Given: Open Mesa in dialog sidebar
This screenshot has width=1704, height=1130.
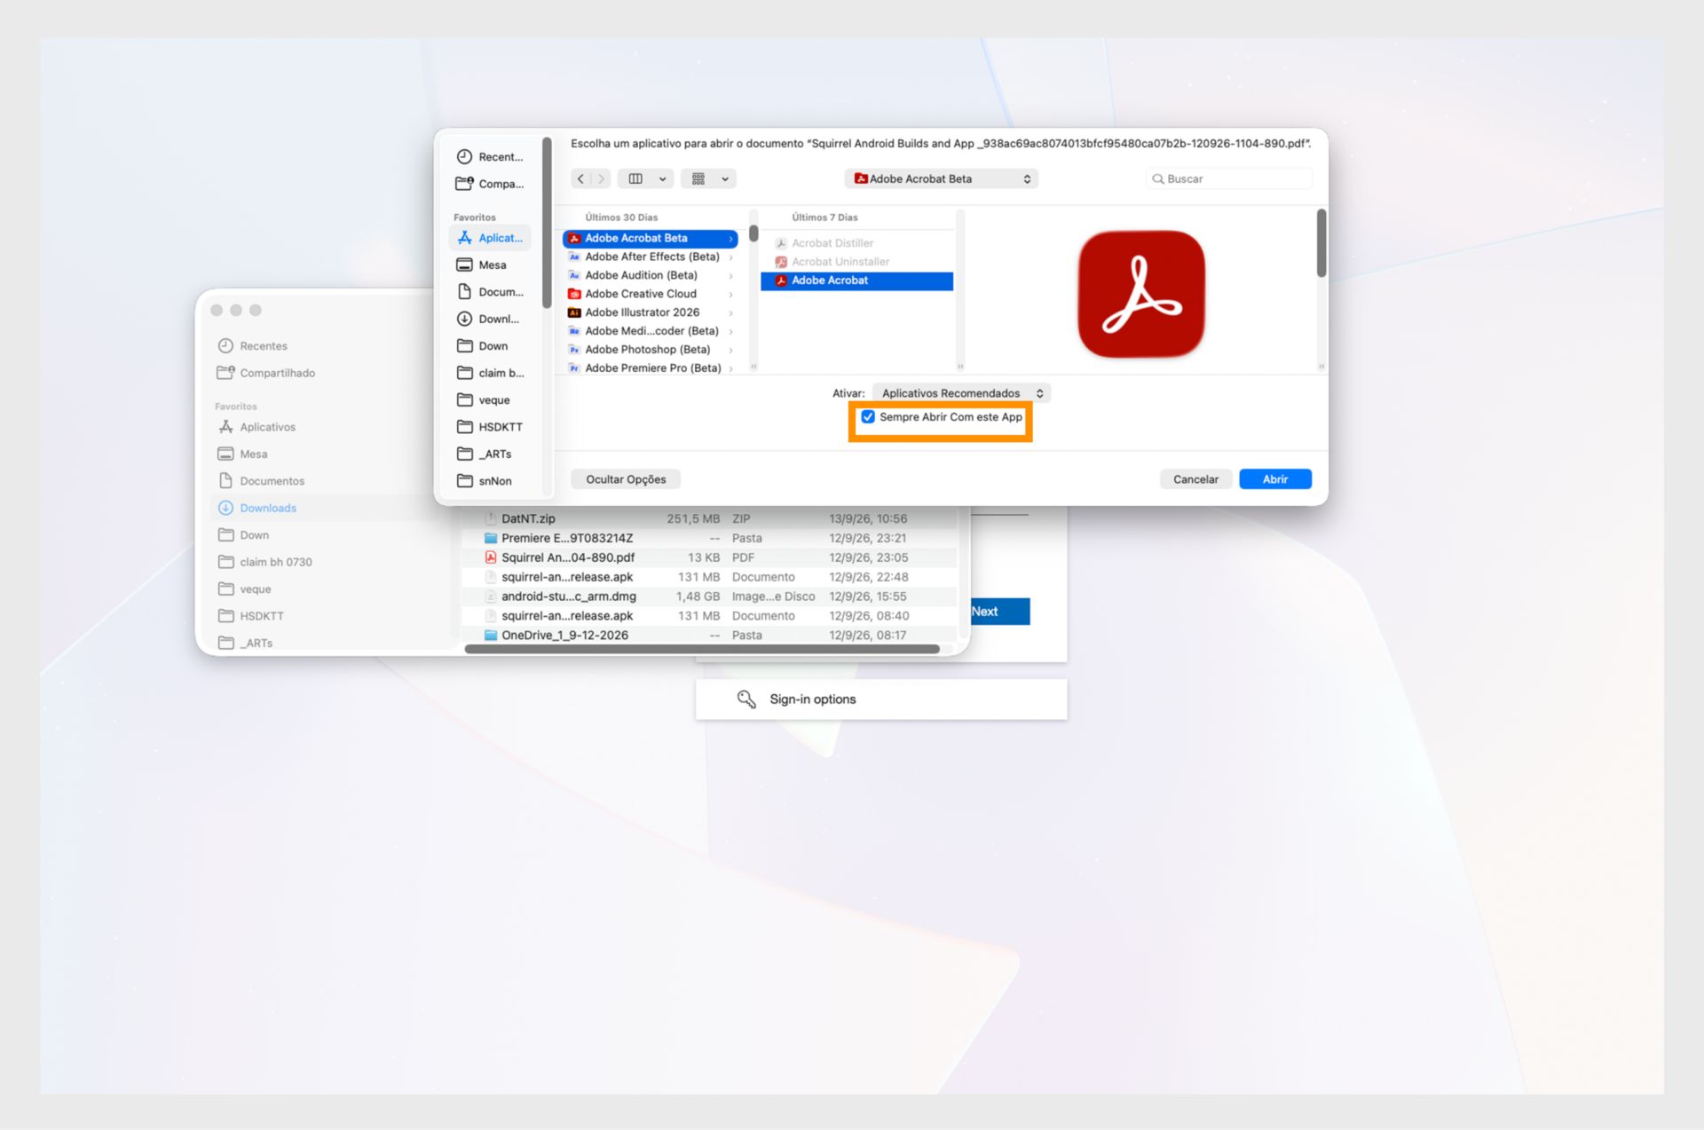Looking at the screenshot, I should (x=490, y=265).
